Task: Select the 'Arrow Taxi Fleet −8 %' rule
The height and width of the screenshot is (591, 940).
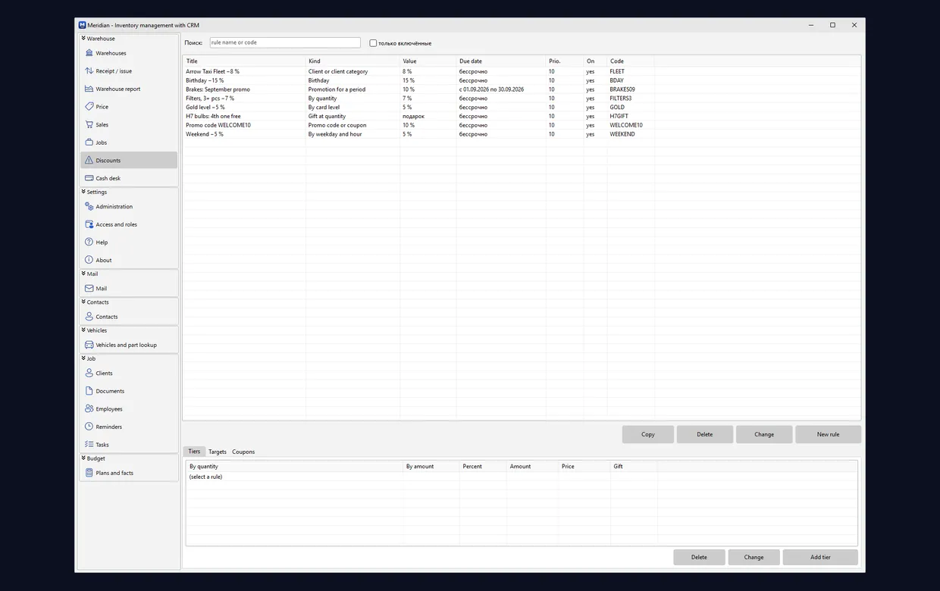Action: coord(522,71)
